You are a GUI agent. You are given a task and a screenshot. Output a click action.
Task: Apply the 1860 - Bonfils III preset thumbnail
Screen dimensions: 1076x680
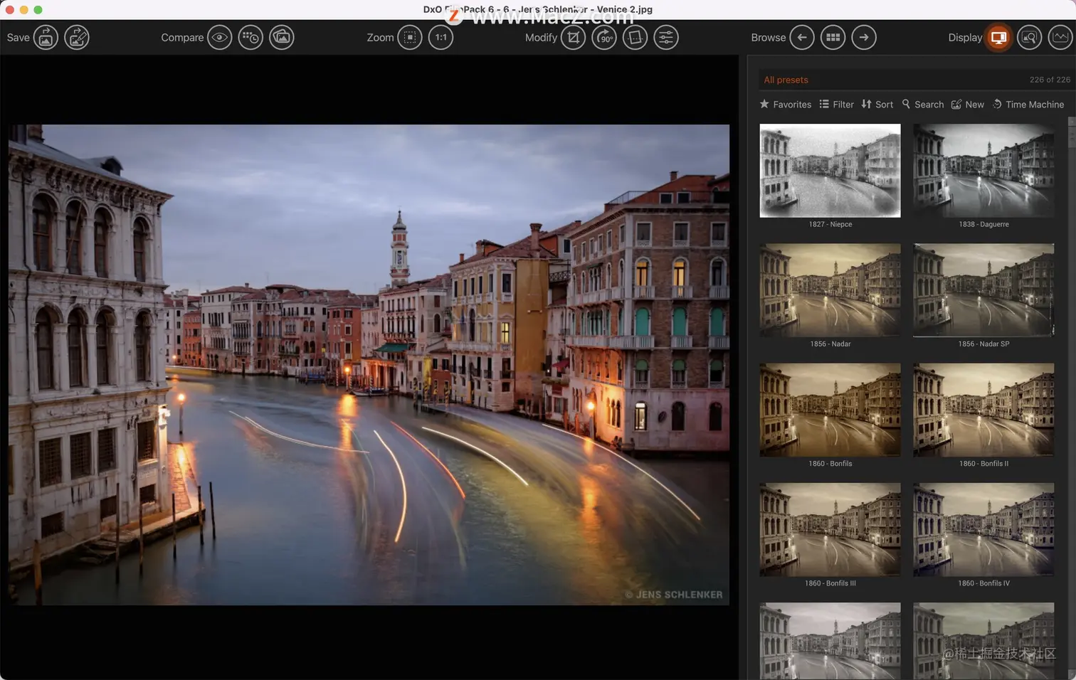pos(830,529)
